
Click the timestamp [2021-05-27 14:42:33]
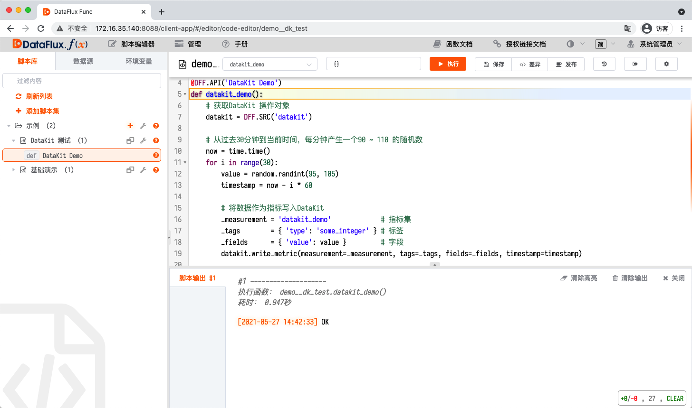[x=278, y=322]
